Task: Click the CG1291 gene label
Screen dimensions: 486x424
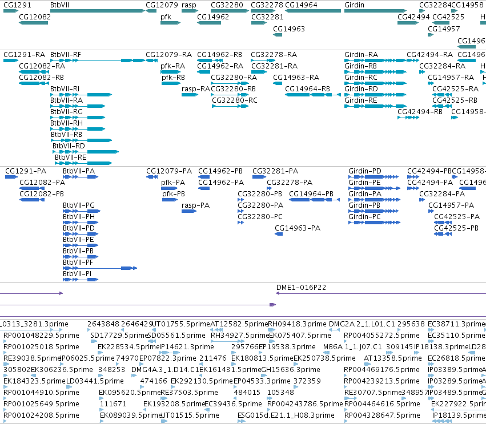Action: [17, 5]
